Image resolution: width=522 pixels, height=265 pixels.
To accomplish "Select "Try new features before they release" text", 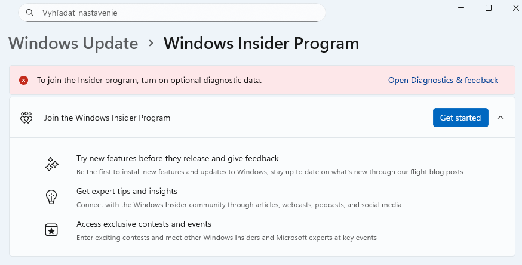I will click(177, 158).
